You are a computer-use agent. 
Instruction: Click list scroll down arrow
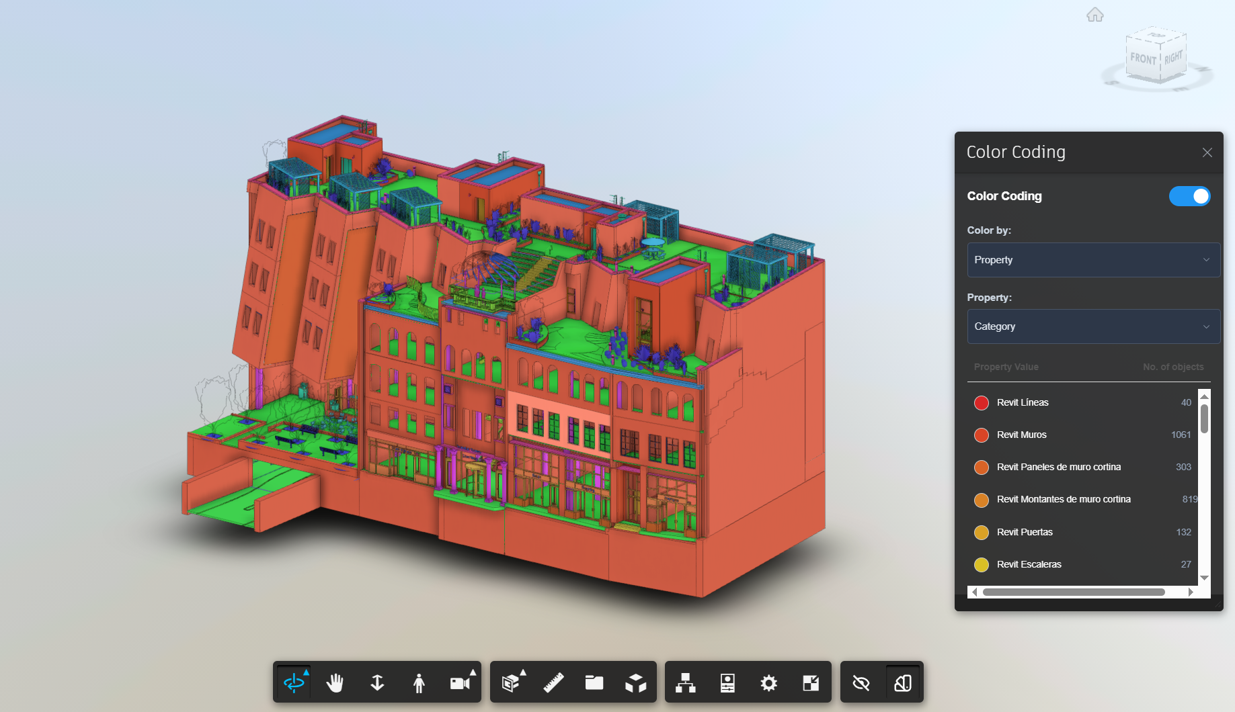pos(1204,578)
